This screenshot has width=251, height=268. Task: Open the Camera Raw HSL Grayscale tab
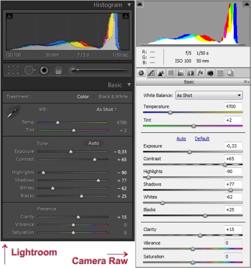click(x=171, y=73)
